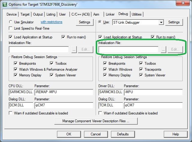Click the Cancel button
192x142 pixels.
click(x=96, y=134)
